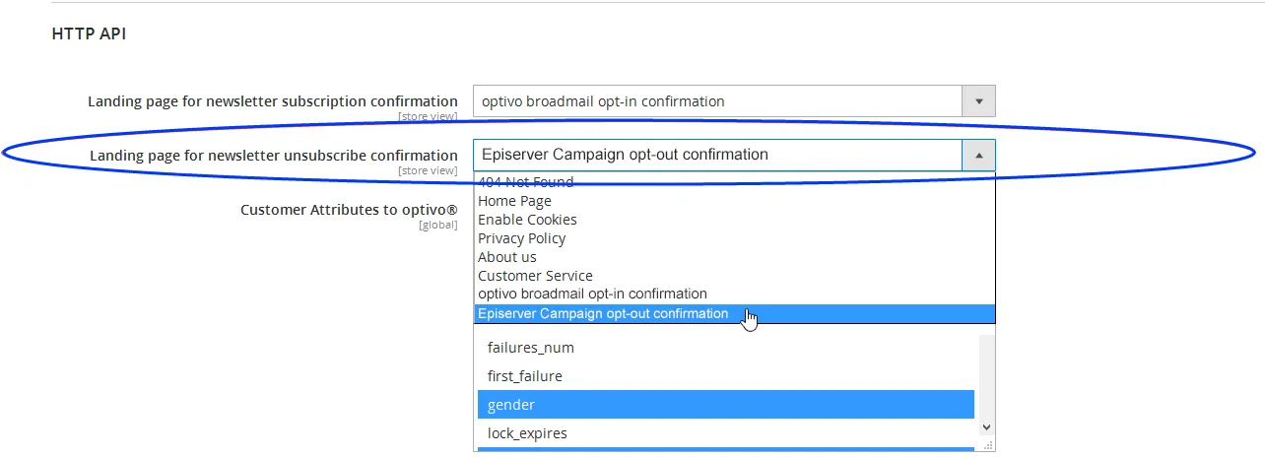
Task: Select 'Enable Cookies' option
Action: 734,220
